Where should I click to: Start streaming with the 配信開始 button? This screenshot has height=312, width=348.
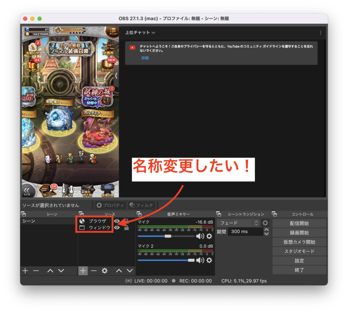tap(299, 223)
